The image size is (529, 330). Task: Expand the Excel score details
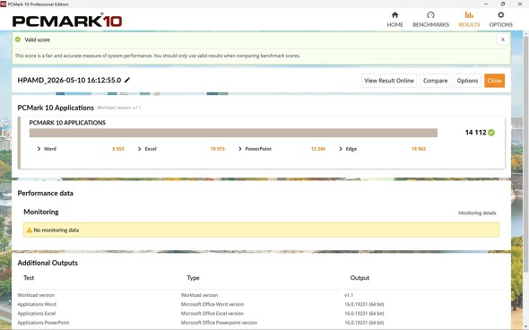coord(139,149)
